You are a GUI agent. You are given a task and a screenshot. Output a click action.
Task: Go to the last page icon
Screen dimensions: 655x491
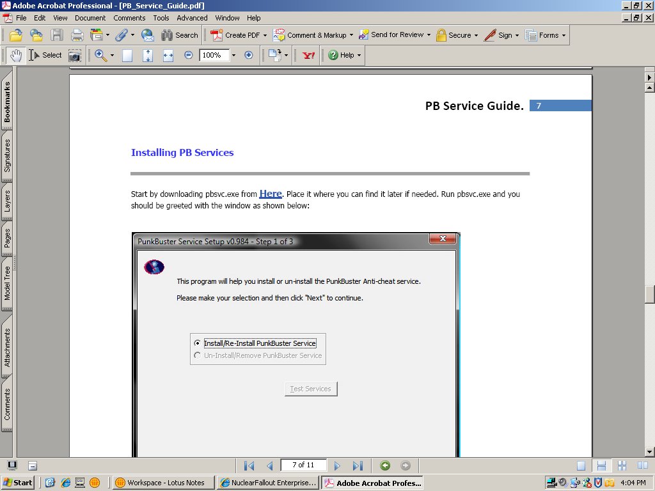click(x=358, y=466)
